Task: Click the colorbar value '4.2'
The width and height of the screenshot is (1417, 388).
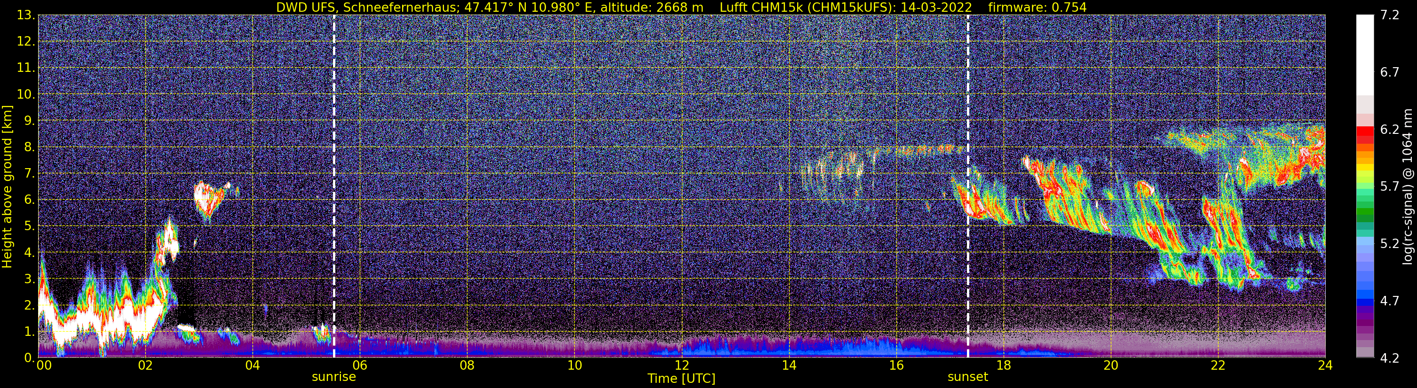Action: pos(1390,358)
